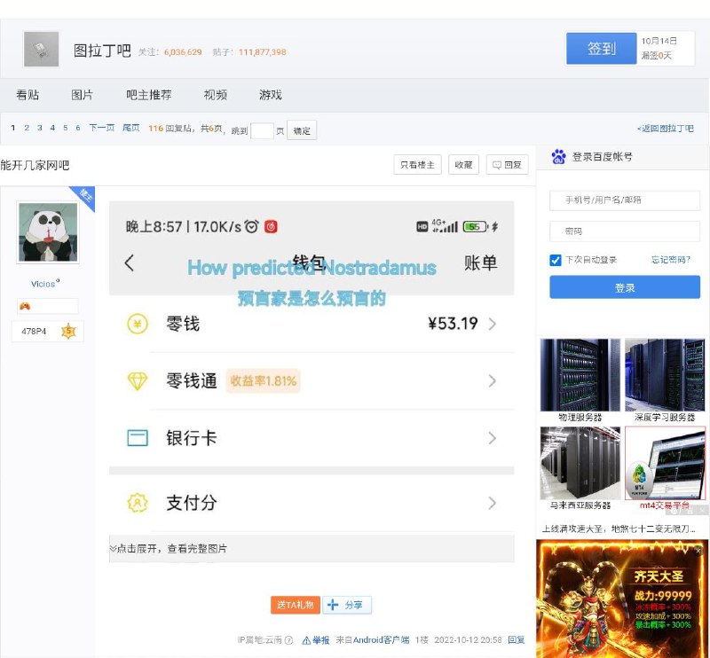Focus the 密码 password field
710x658 pixels.
[x=625, y=231]
